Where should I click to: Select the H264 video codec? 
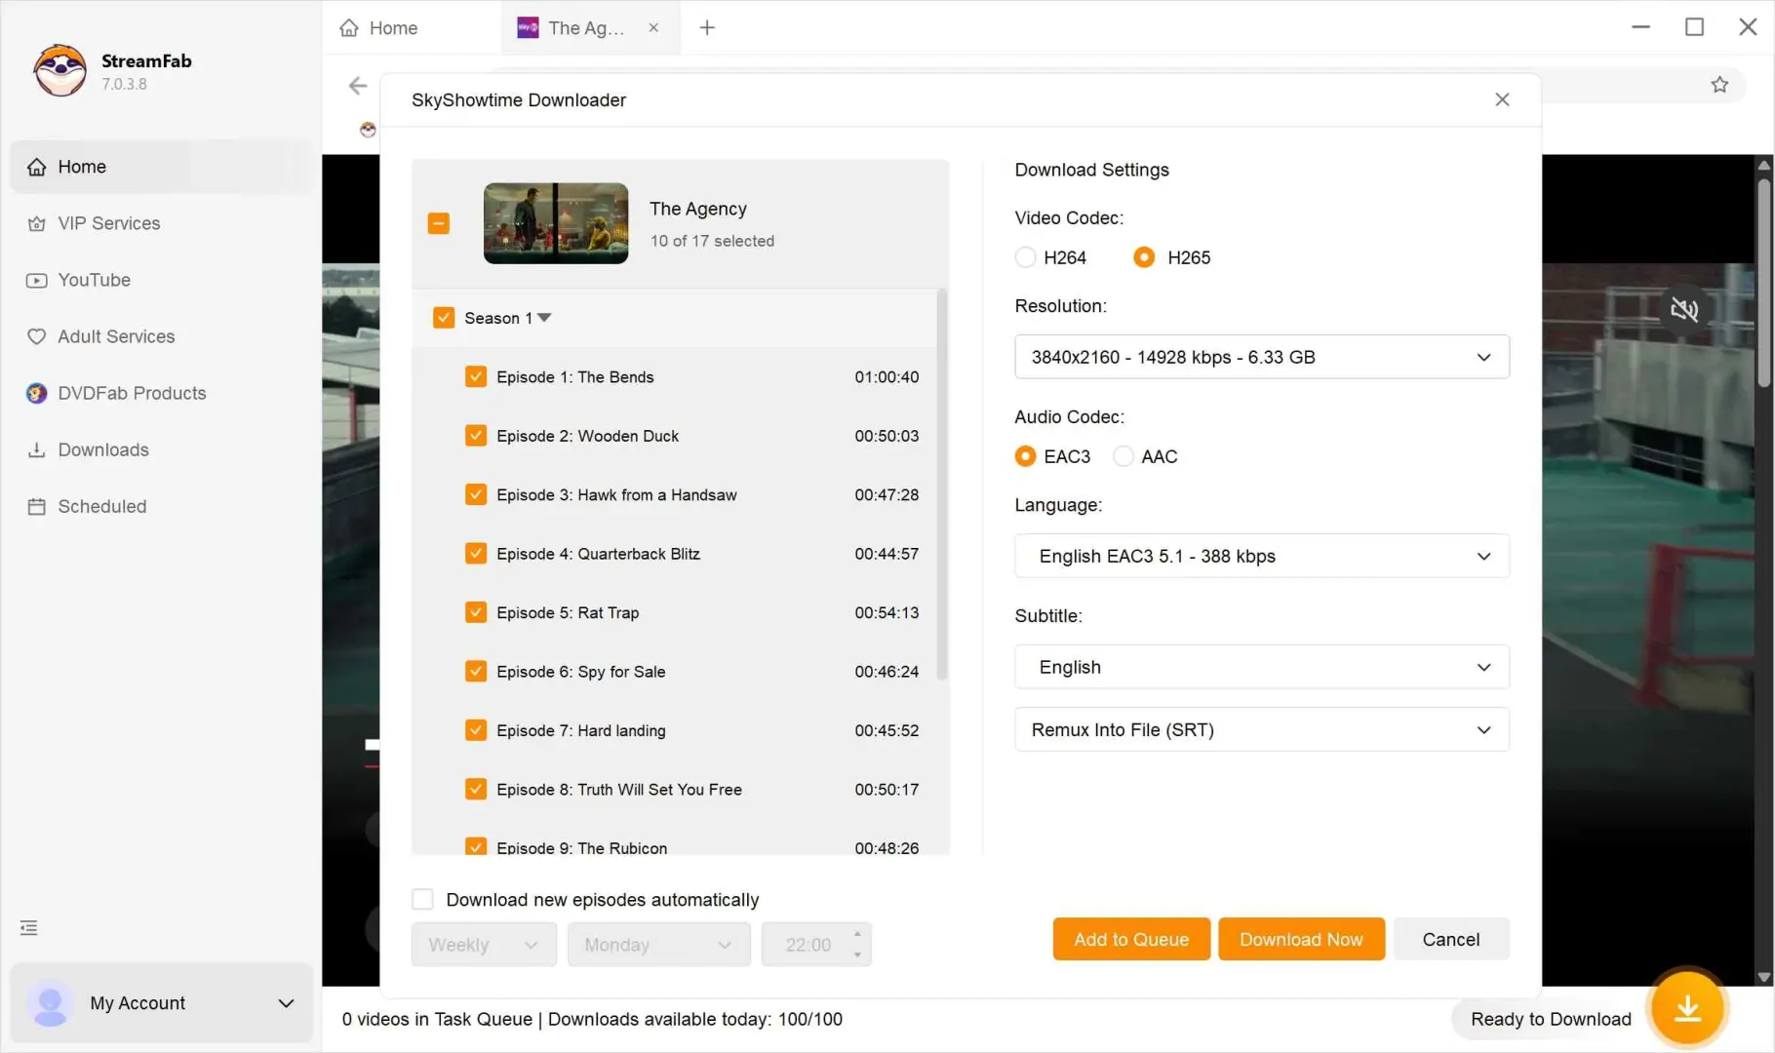[1025, 257]
